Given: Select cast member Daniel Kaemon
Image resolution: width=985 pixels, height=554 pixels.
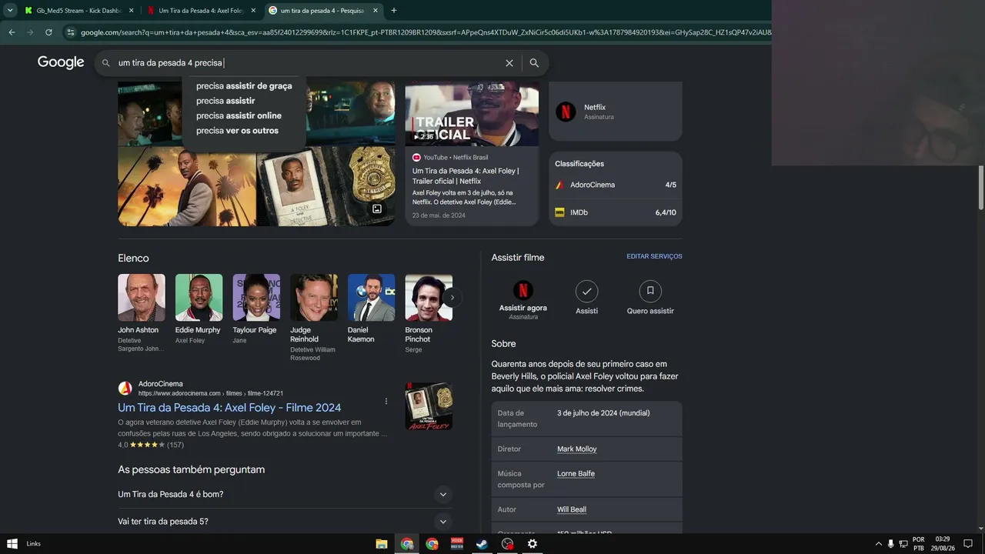Looking at the screenshot, I should 371,309.
